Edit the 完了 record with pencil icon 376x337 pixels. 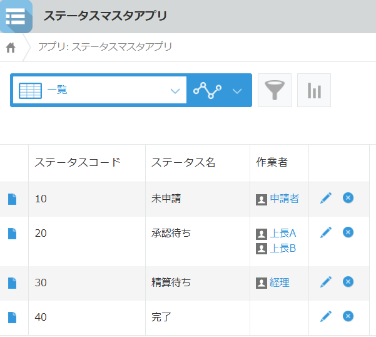[325, 316]
